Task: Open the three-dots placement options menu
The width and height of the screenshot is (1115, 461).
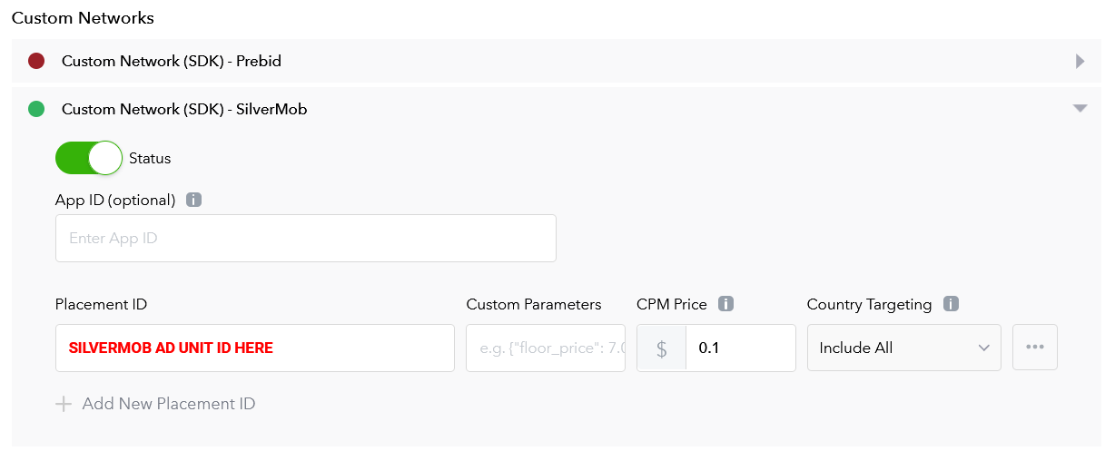Action: (x=1035, y=348)
